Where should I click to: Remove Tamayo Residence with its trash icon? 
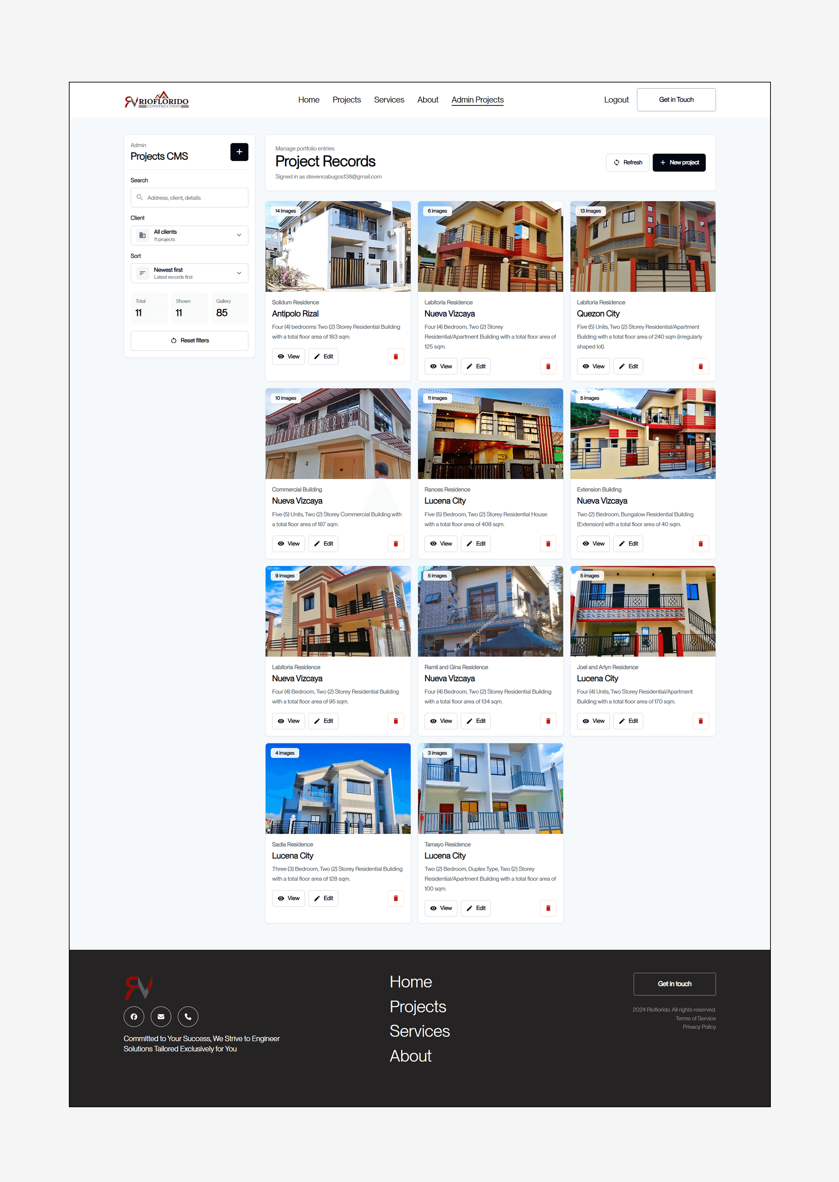click(x=548, y=908)
